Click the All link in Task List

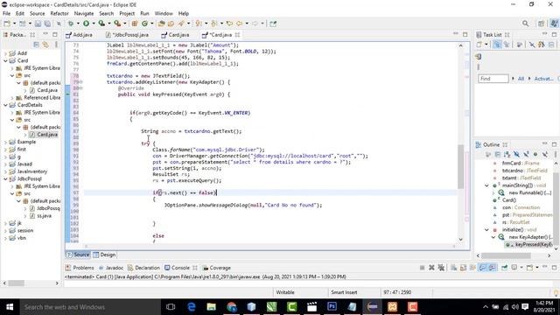point(521,79)
